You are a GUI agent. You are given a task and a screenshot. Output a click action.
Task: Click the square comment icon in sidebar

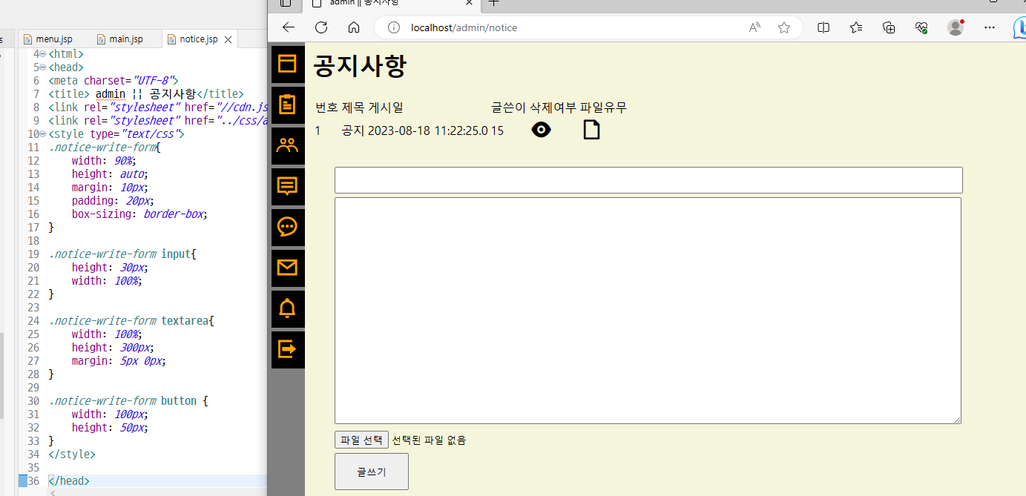click(287, 186)
